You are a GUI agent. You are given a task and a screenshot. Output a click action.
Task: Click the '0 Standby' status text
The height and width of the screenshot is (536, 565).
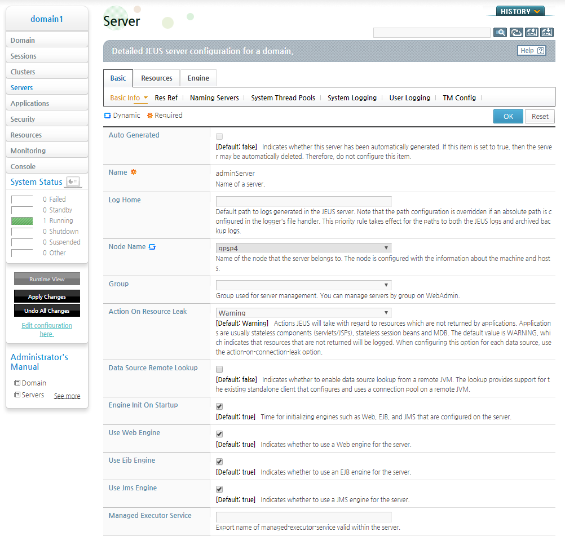58,210
